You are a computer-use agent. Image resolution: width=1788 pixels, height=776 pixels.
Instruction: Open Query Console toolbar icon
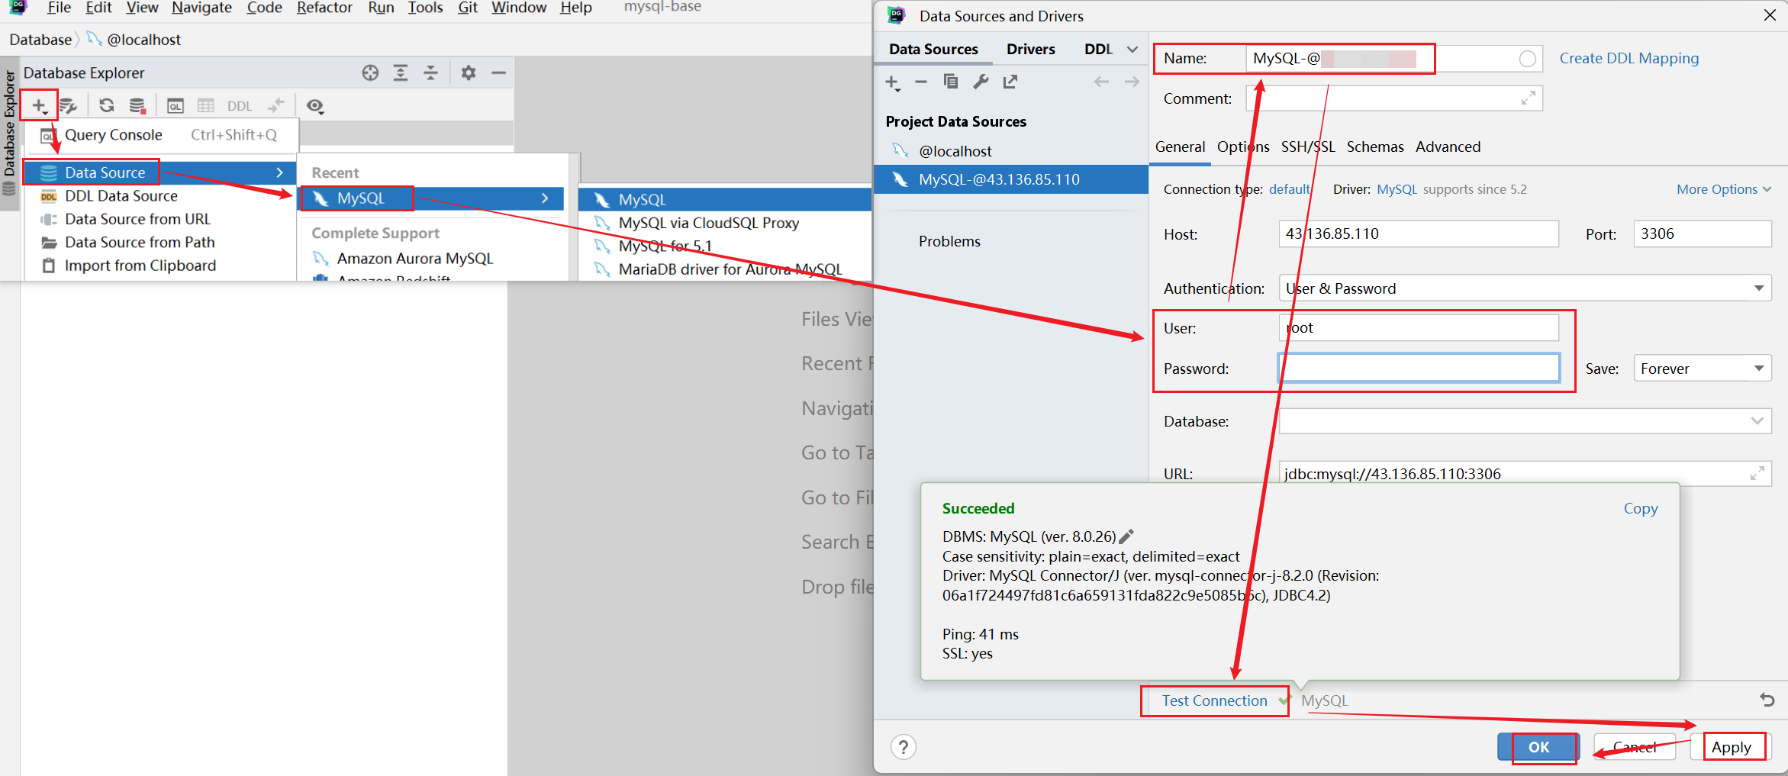(176, 105)
